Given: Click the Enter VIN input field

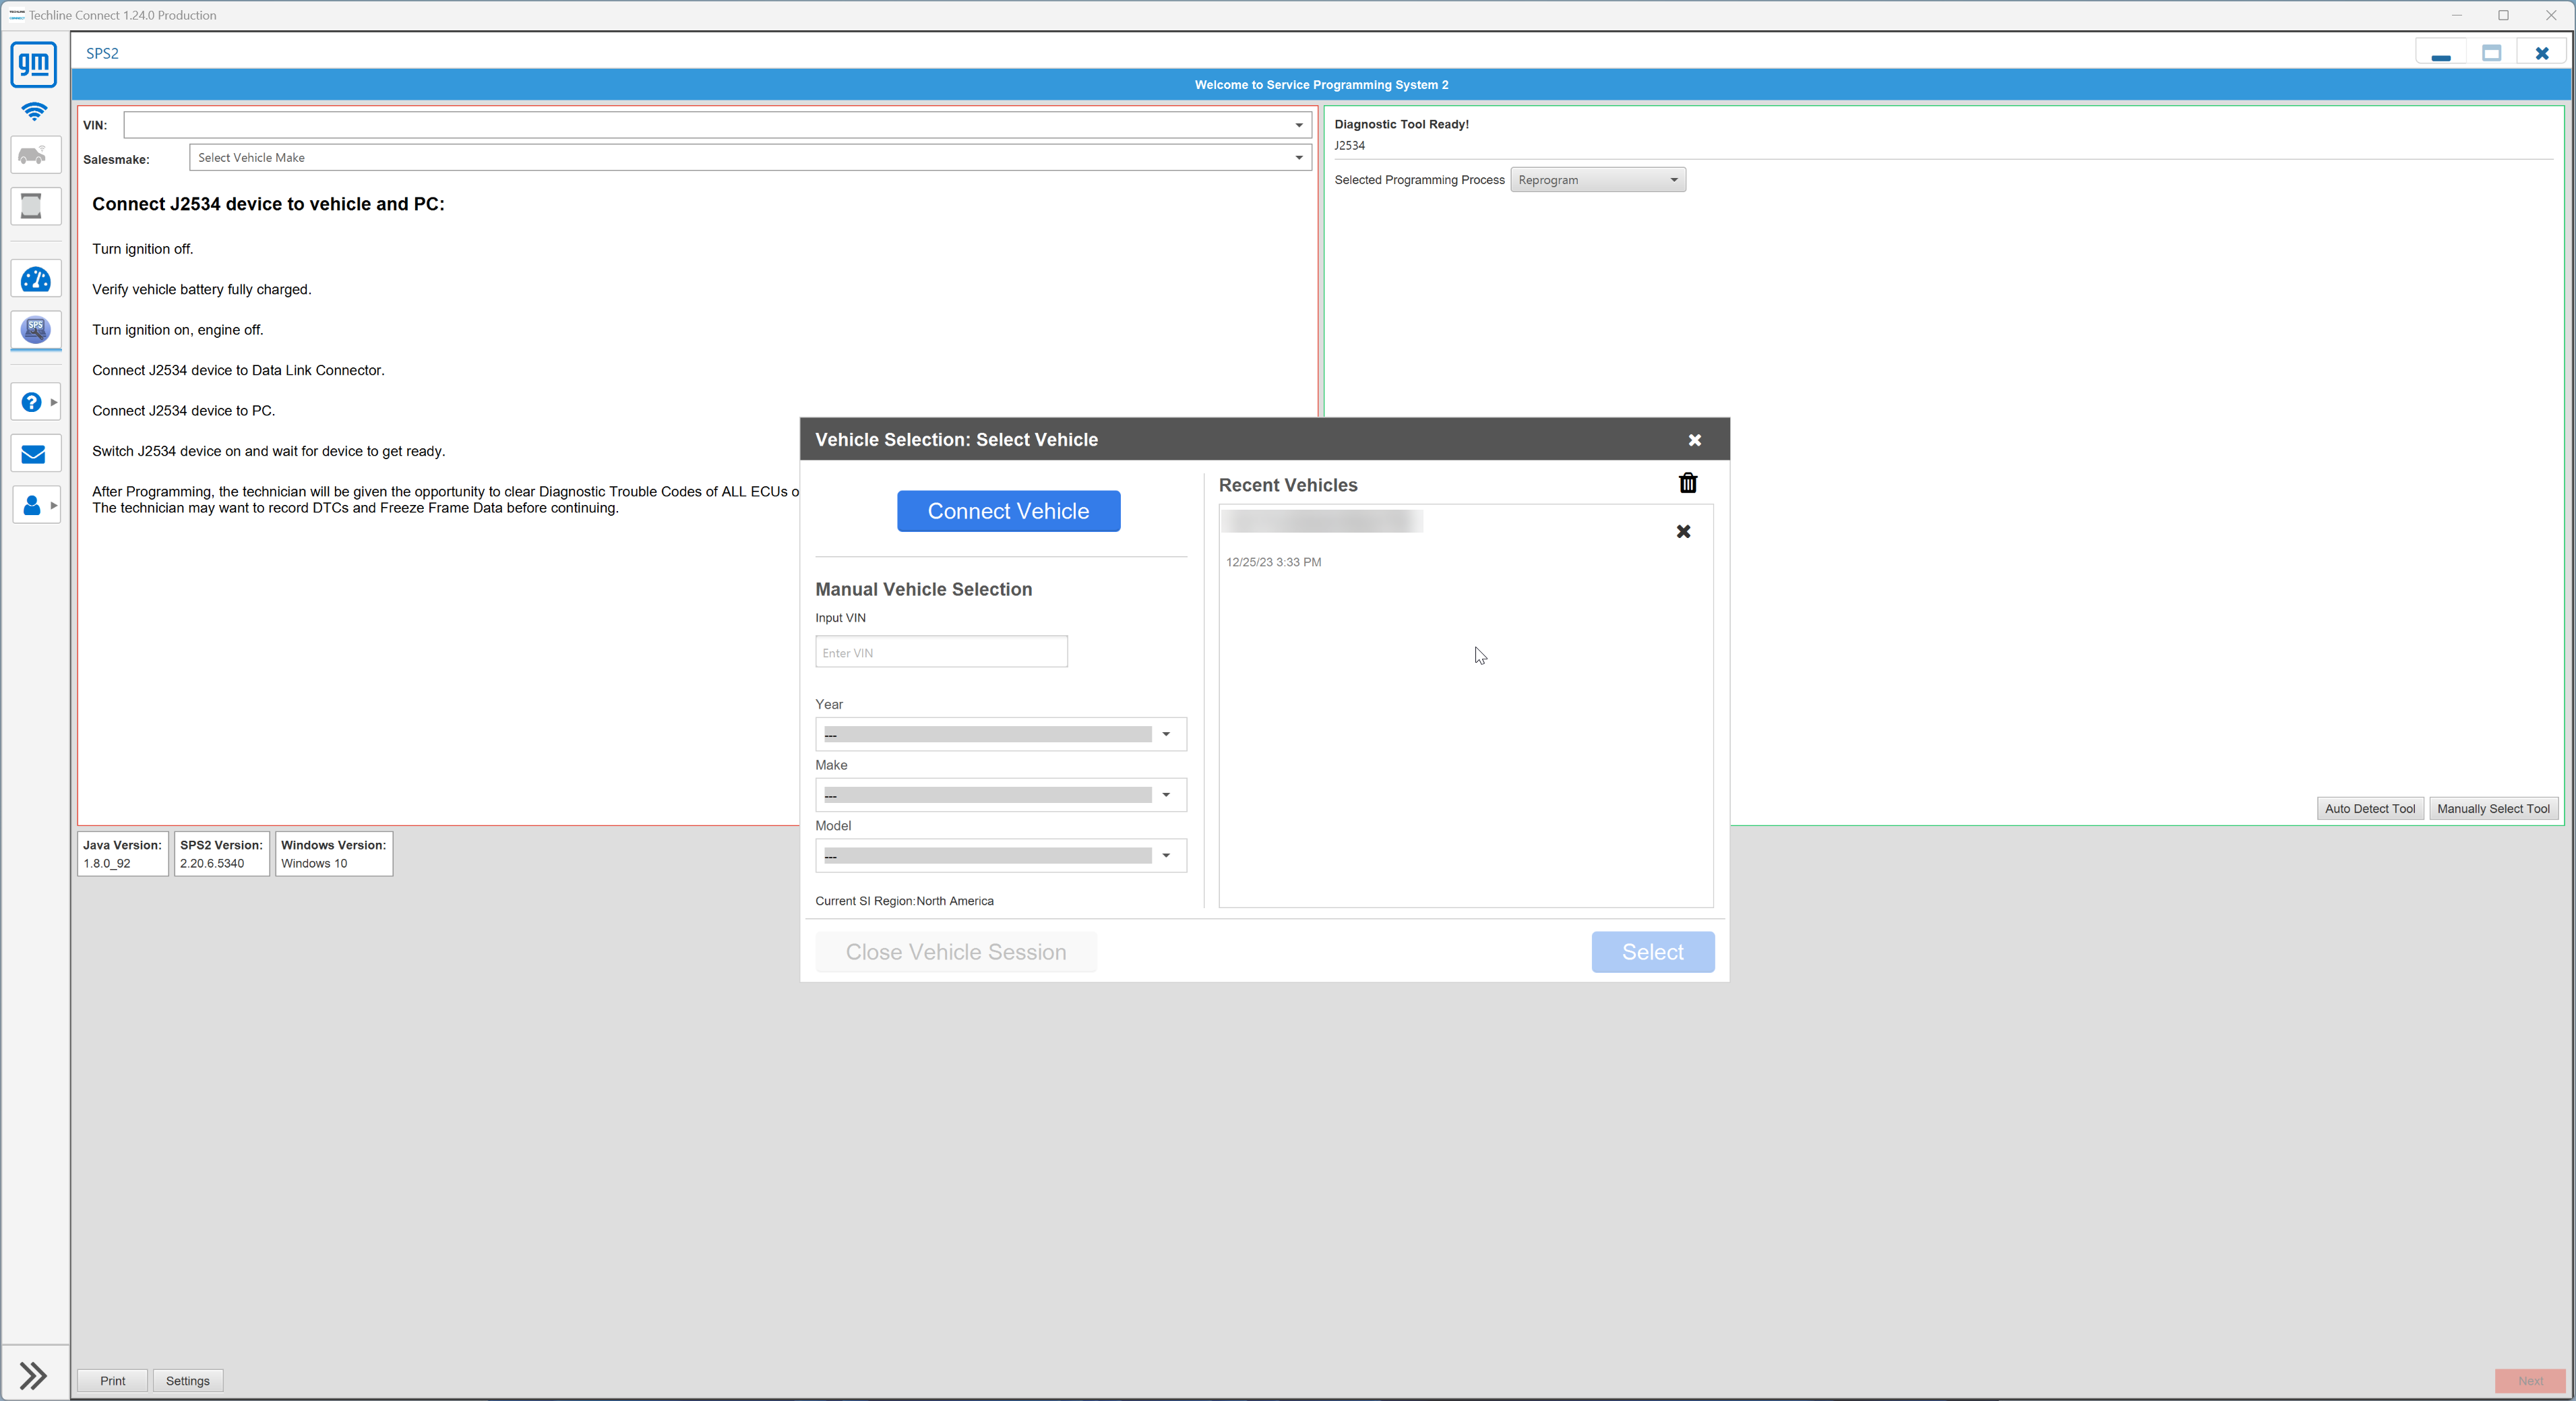Looking at the screenshot, I should click(941, 652).
